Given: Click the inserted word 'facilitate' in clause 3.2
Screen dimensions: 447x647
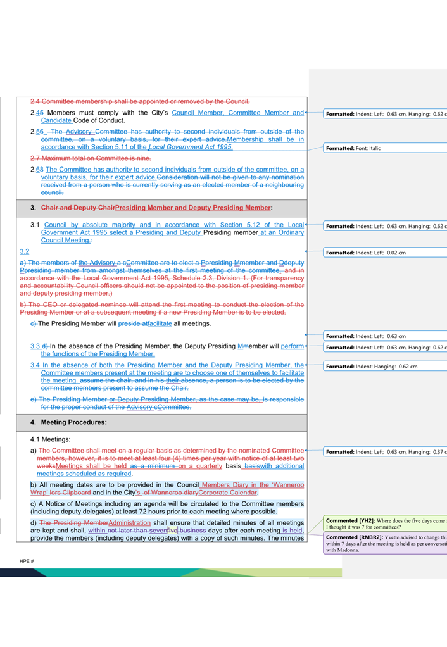Looking at the screenshot, I should [160, 324].
